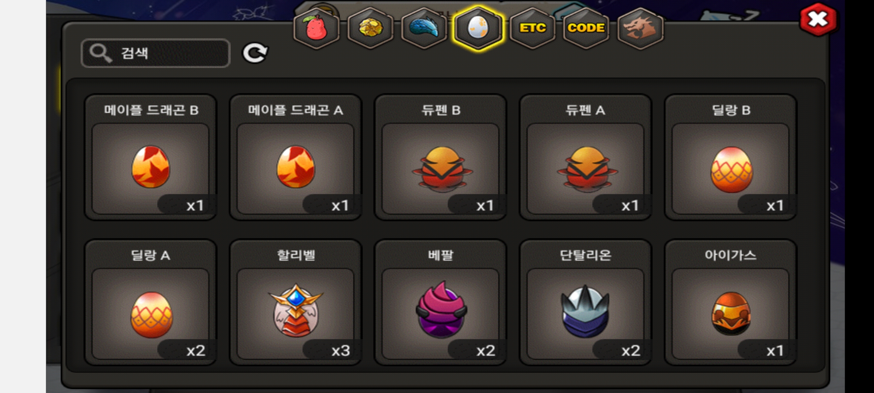874x393 pixels.
Task: Open the ETC category tab
Action: coord(532,28)
